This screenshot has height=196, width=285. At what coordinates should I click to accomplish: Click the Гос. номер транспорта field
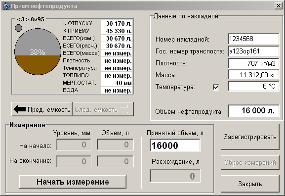(x=253, y=51)
